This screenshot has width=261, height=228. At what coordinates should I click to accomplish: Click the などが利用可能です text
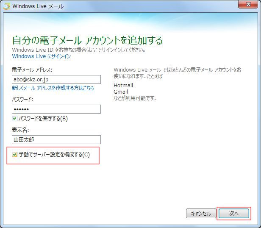point(135,98)
